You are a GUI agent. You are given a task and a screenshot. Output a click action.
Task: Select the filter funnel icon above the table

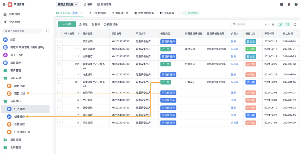coord(273,24)
